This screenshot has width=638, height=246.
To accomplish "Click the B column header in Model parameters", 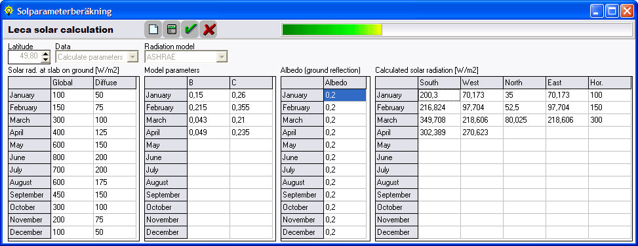I will (x=209, y=83).
